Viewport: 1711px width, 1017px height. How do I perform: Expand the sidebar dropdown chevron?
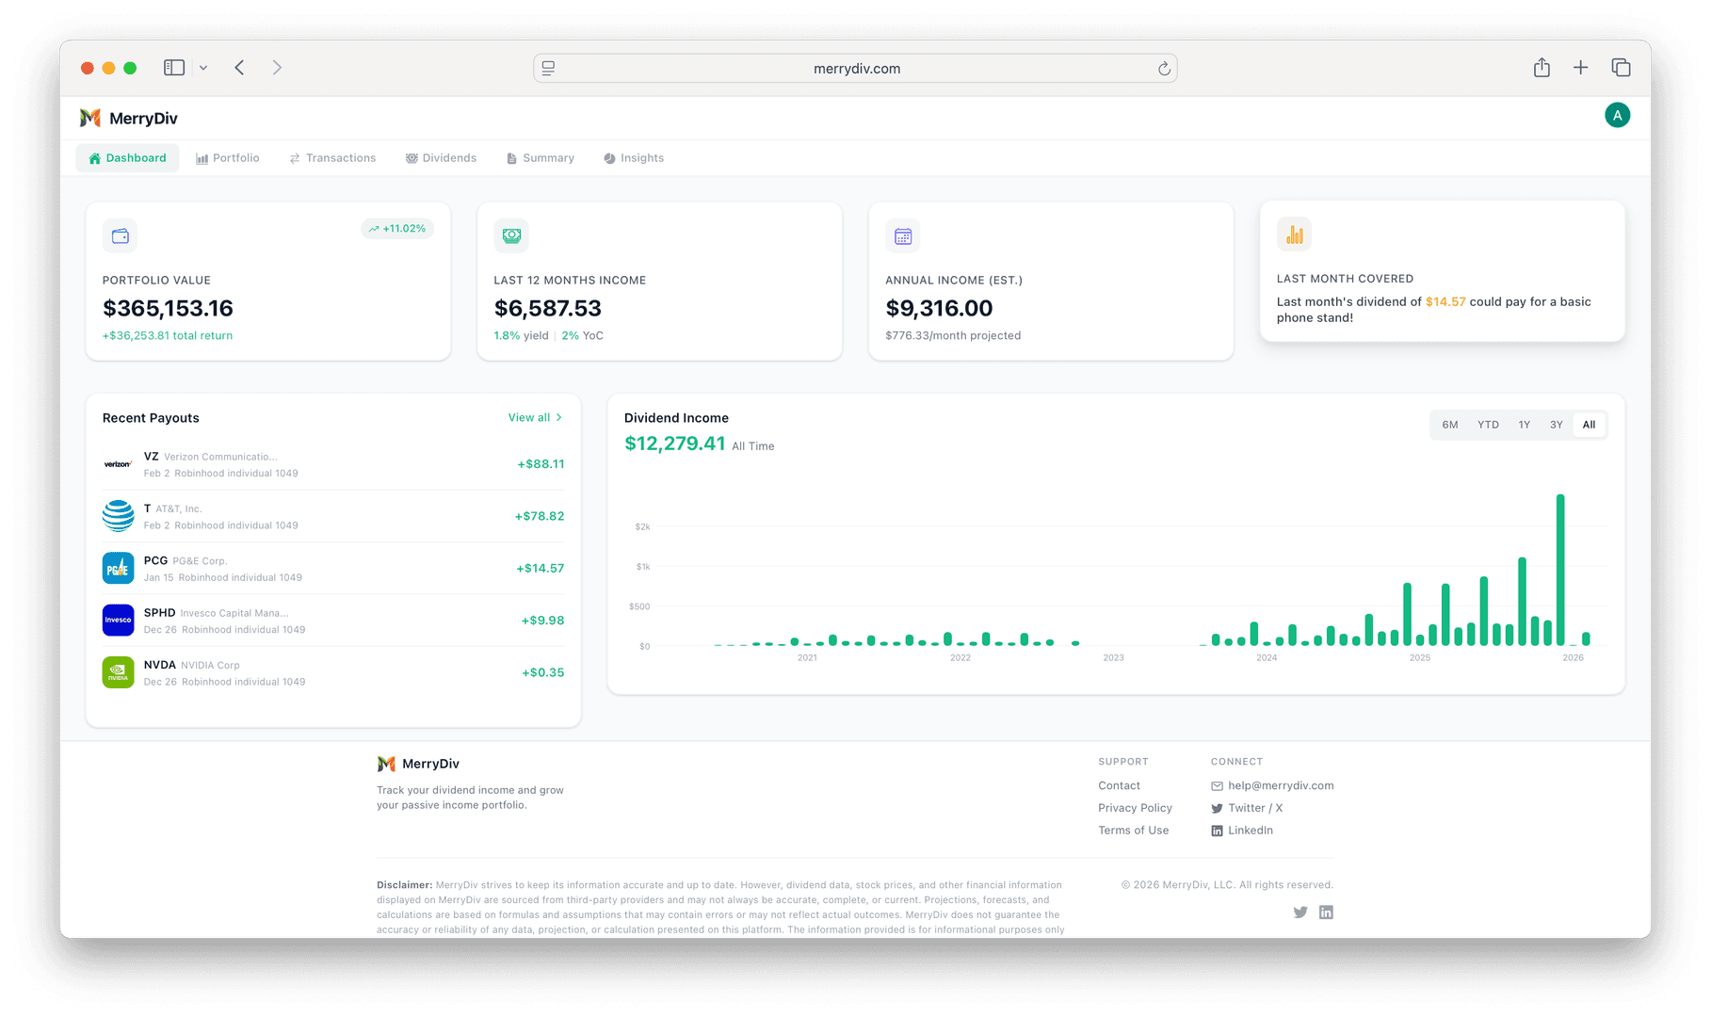click(x=203, y=68)
